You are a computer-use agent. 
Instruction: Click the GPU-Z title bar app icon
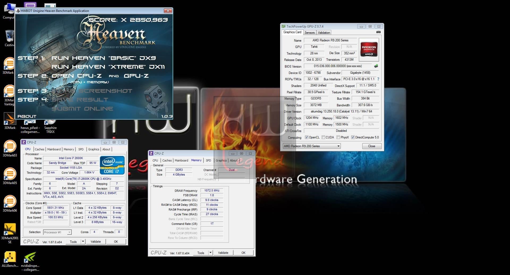pyautogui.click(x=283, y=26)
